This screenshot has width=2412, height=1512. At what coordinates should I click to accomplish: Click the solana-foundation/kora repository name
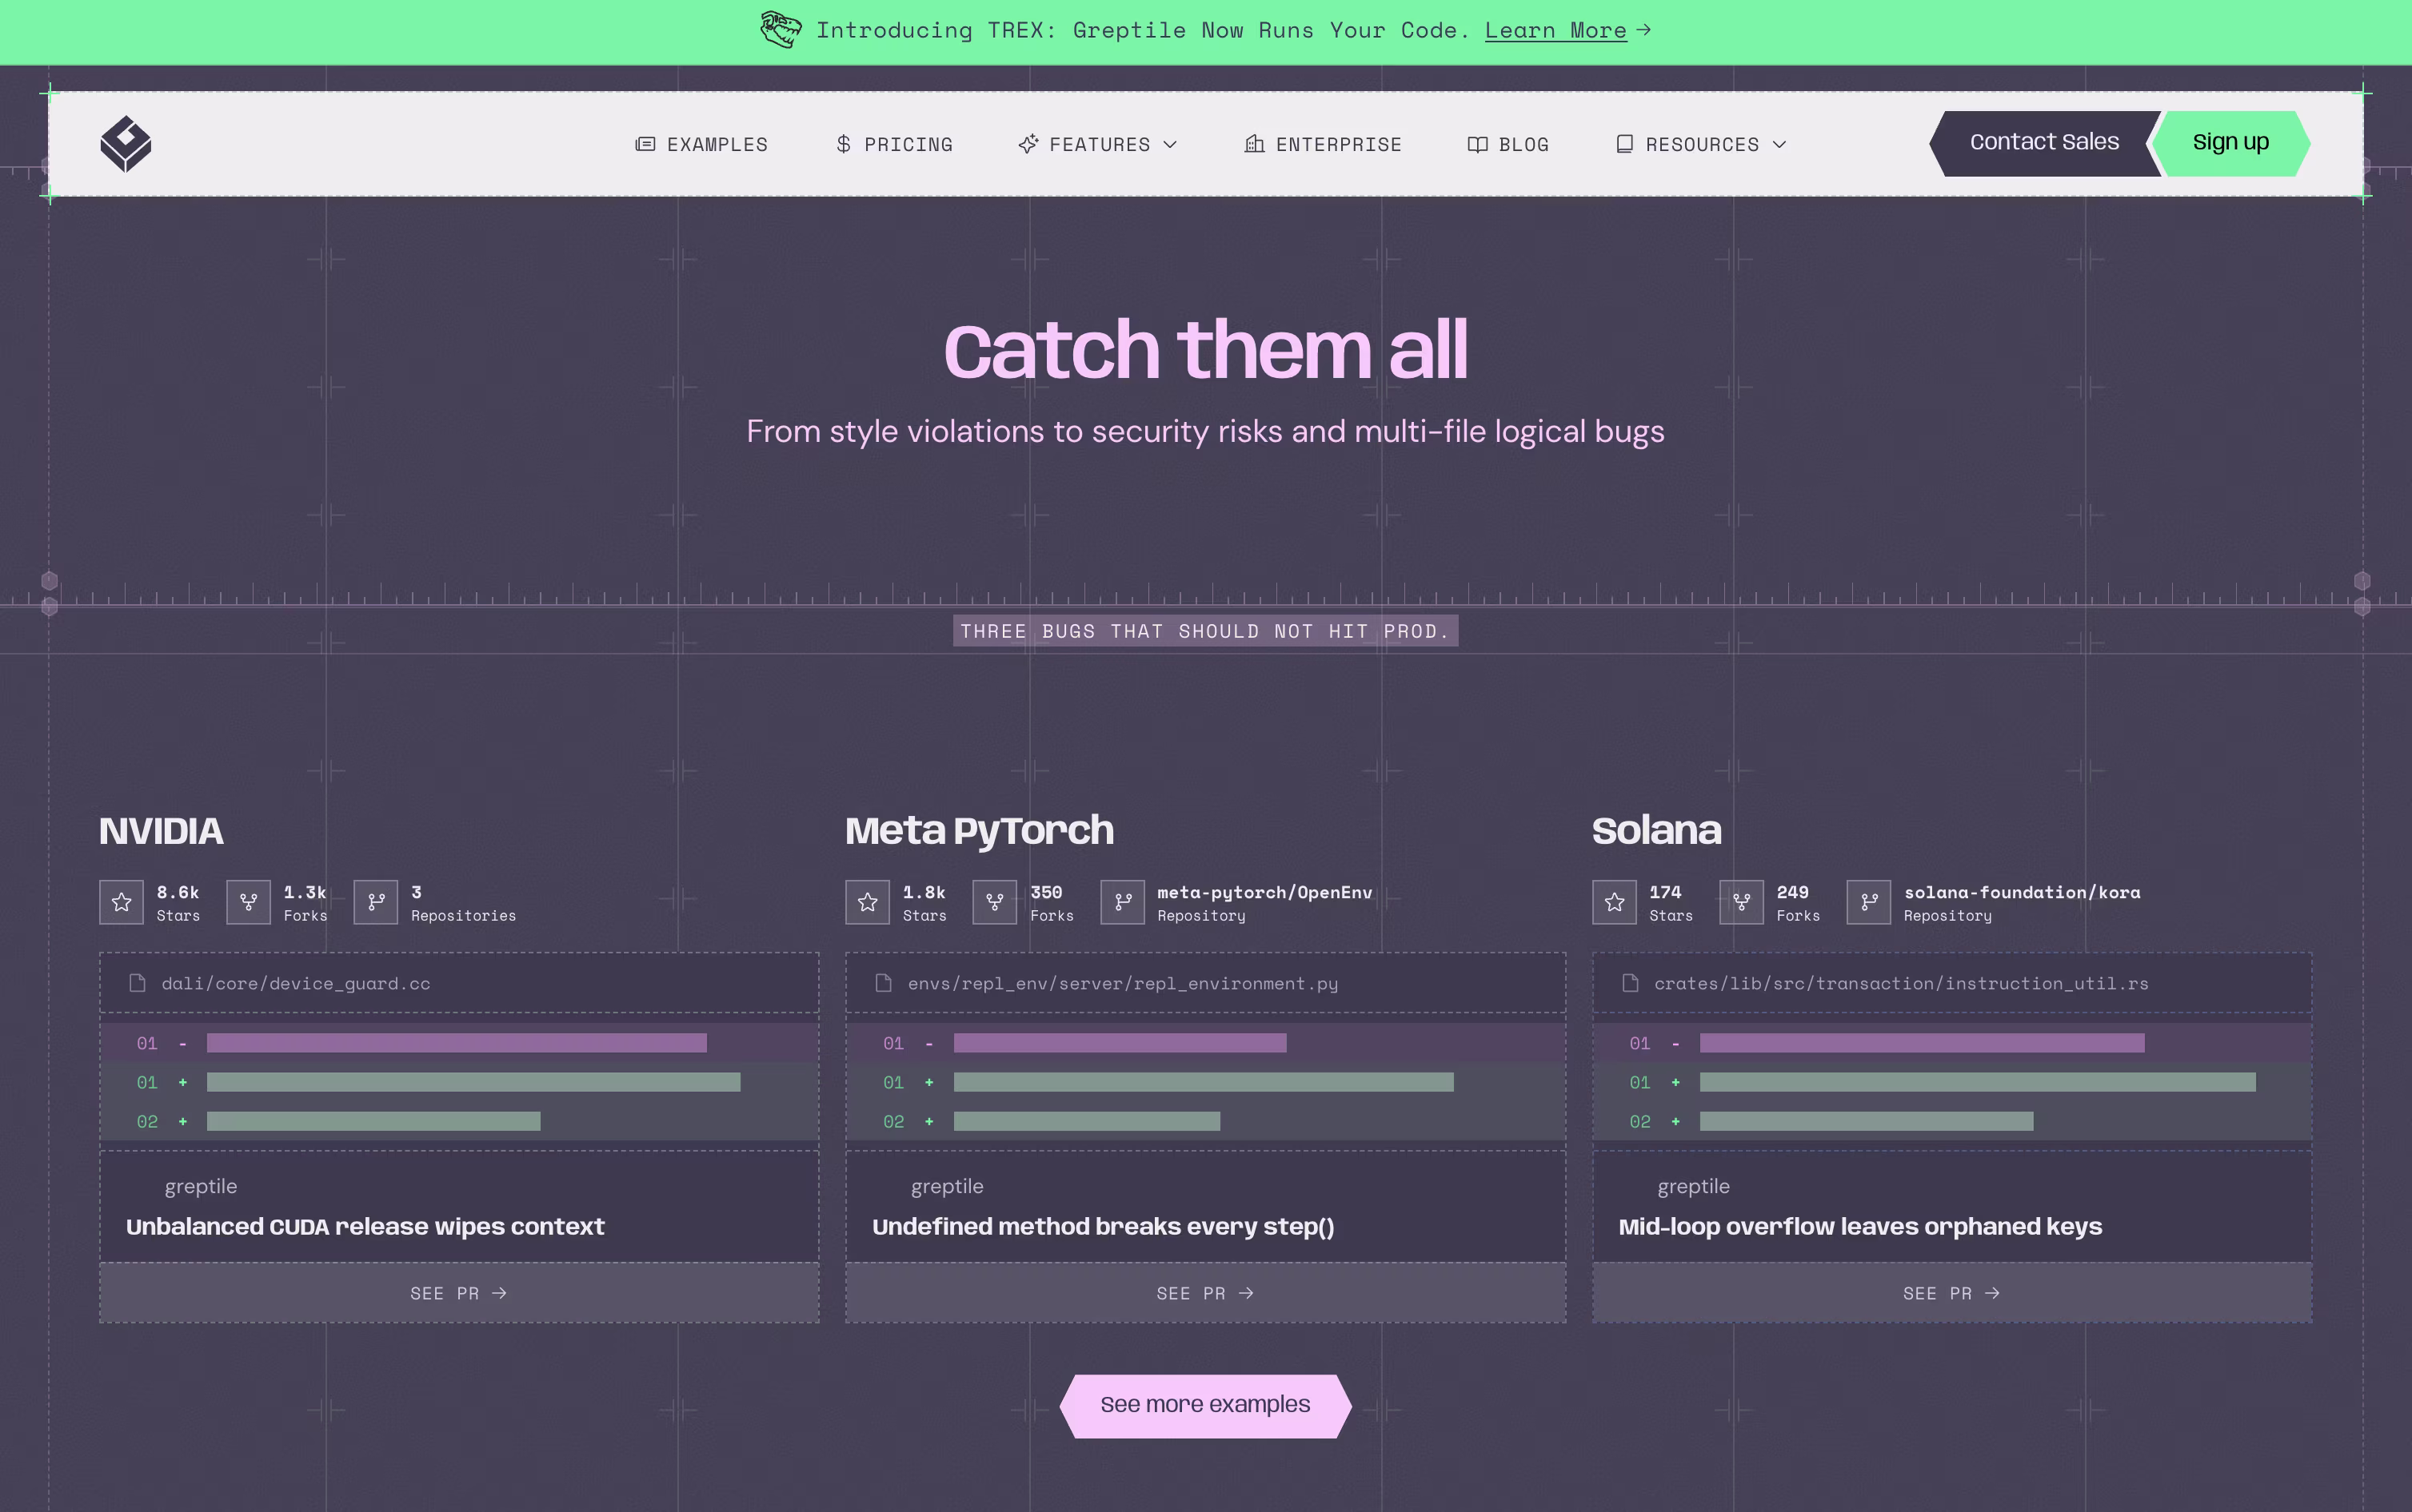[2022, 892]
